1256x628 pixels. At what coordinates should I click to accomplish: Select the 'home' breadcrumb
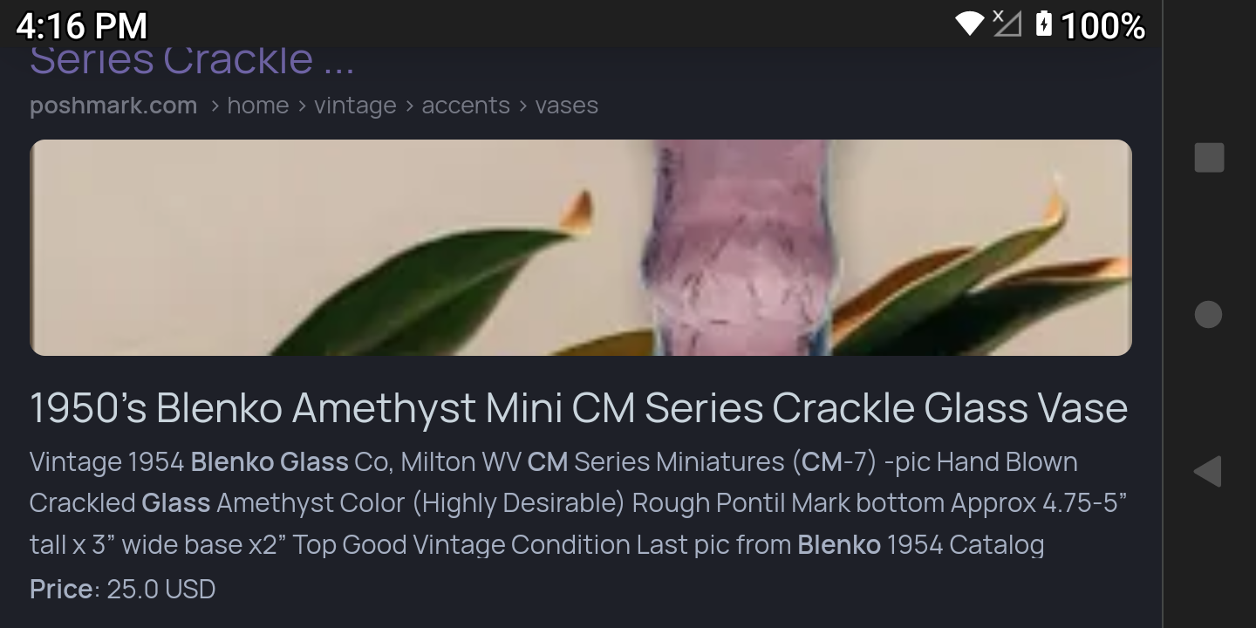[x=257, y=106]
